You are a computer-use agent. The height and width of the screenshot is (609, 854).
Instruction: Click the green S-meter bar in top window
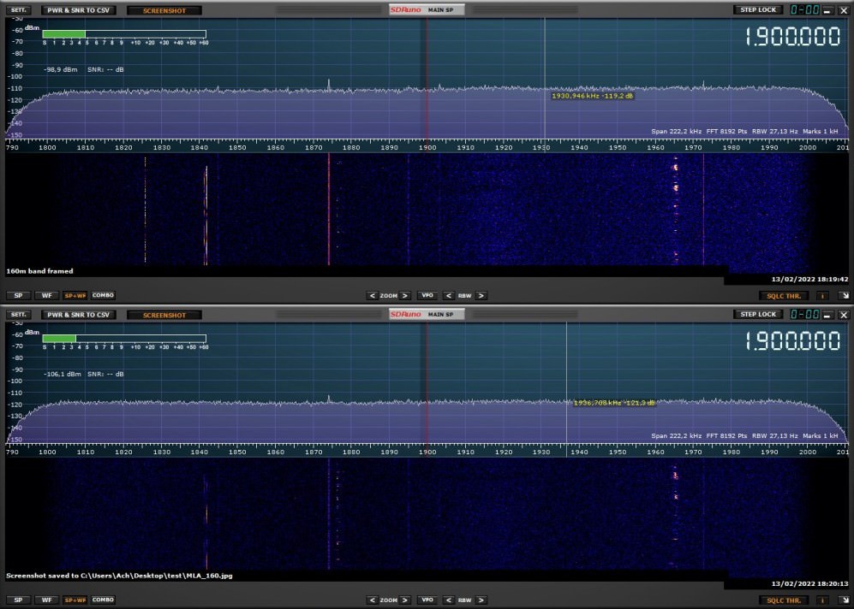(x=63, y=34)
